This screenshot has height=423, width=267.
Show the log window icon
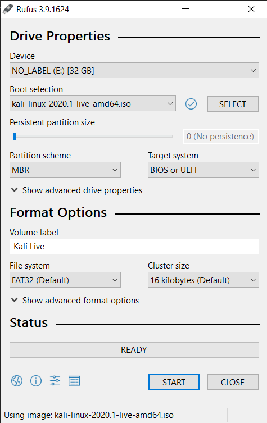pyautogui.click(x=74, y=381)
